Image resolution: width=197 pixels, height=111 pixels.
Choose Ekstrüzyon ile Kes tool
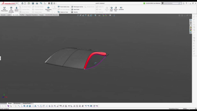(x=77, y=7)
